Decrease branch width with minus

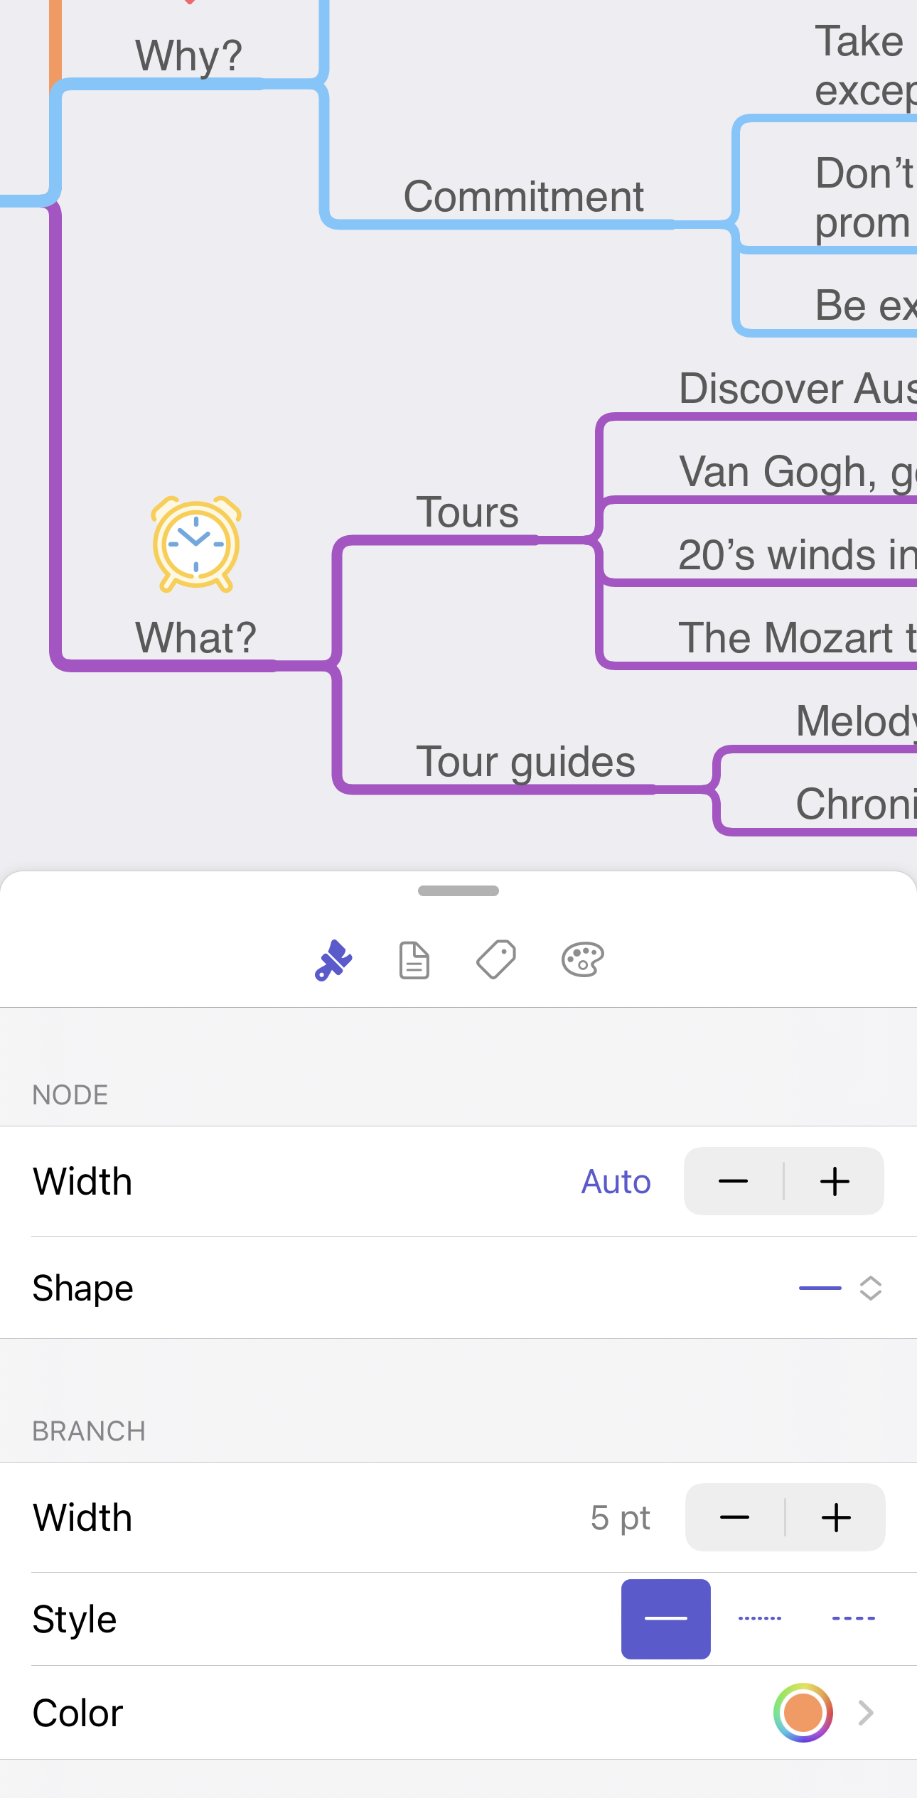[735, 1517]
